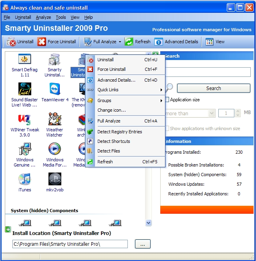Viewport: 256px width, 261px height.
Task: Click the scroll down arrow of program list
Action: click(x=148, y=223)
